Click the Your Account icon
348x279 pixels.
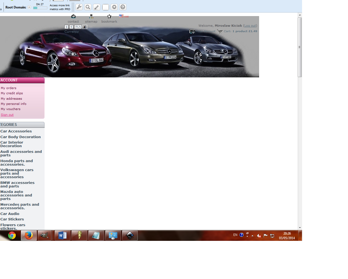(x=192, y=32)
